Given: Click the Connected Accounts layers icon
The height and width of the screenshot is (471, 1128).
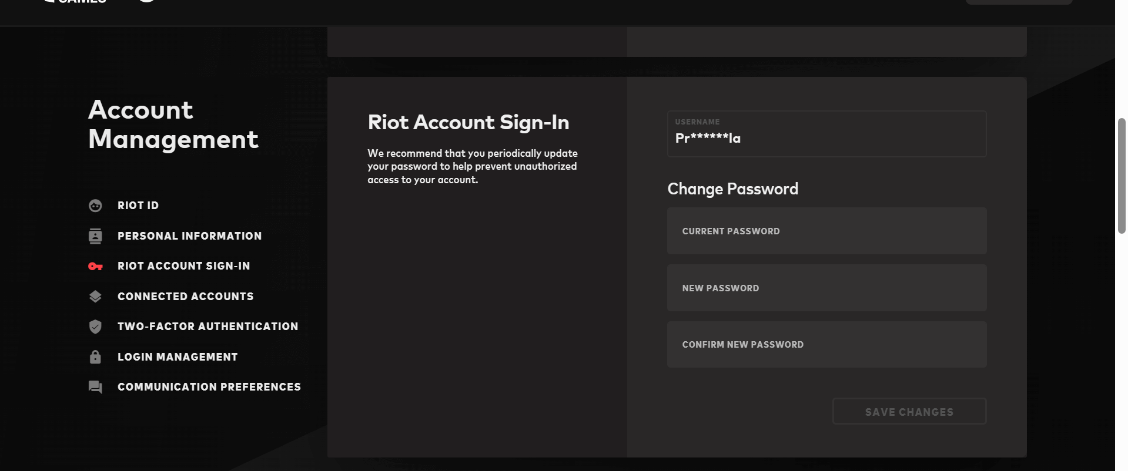Looking at the screenshot, I should tap(95, 297).
